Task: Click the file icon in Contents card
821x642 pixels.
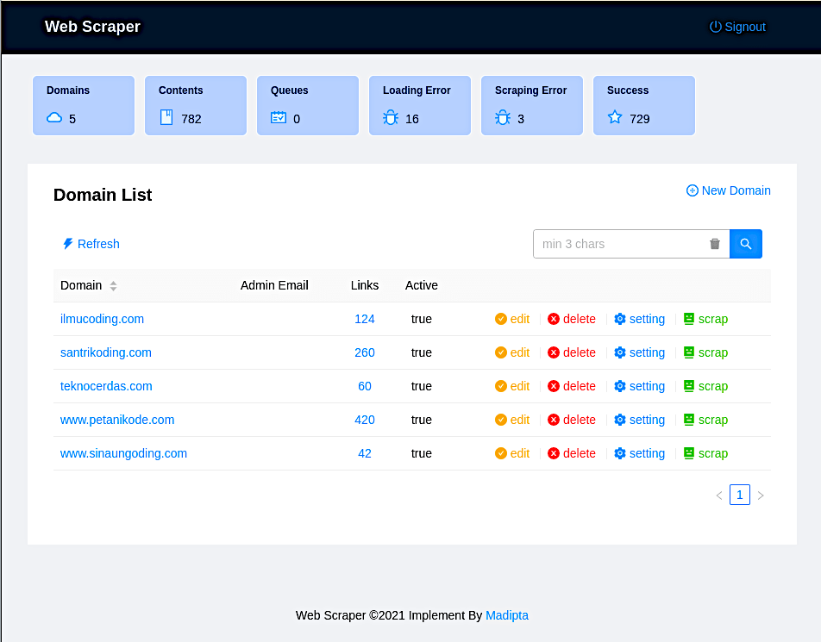Action: coord(166,117)
